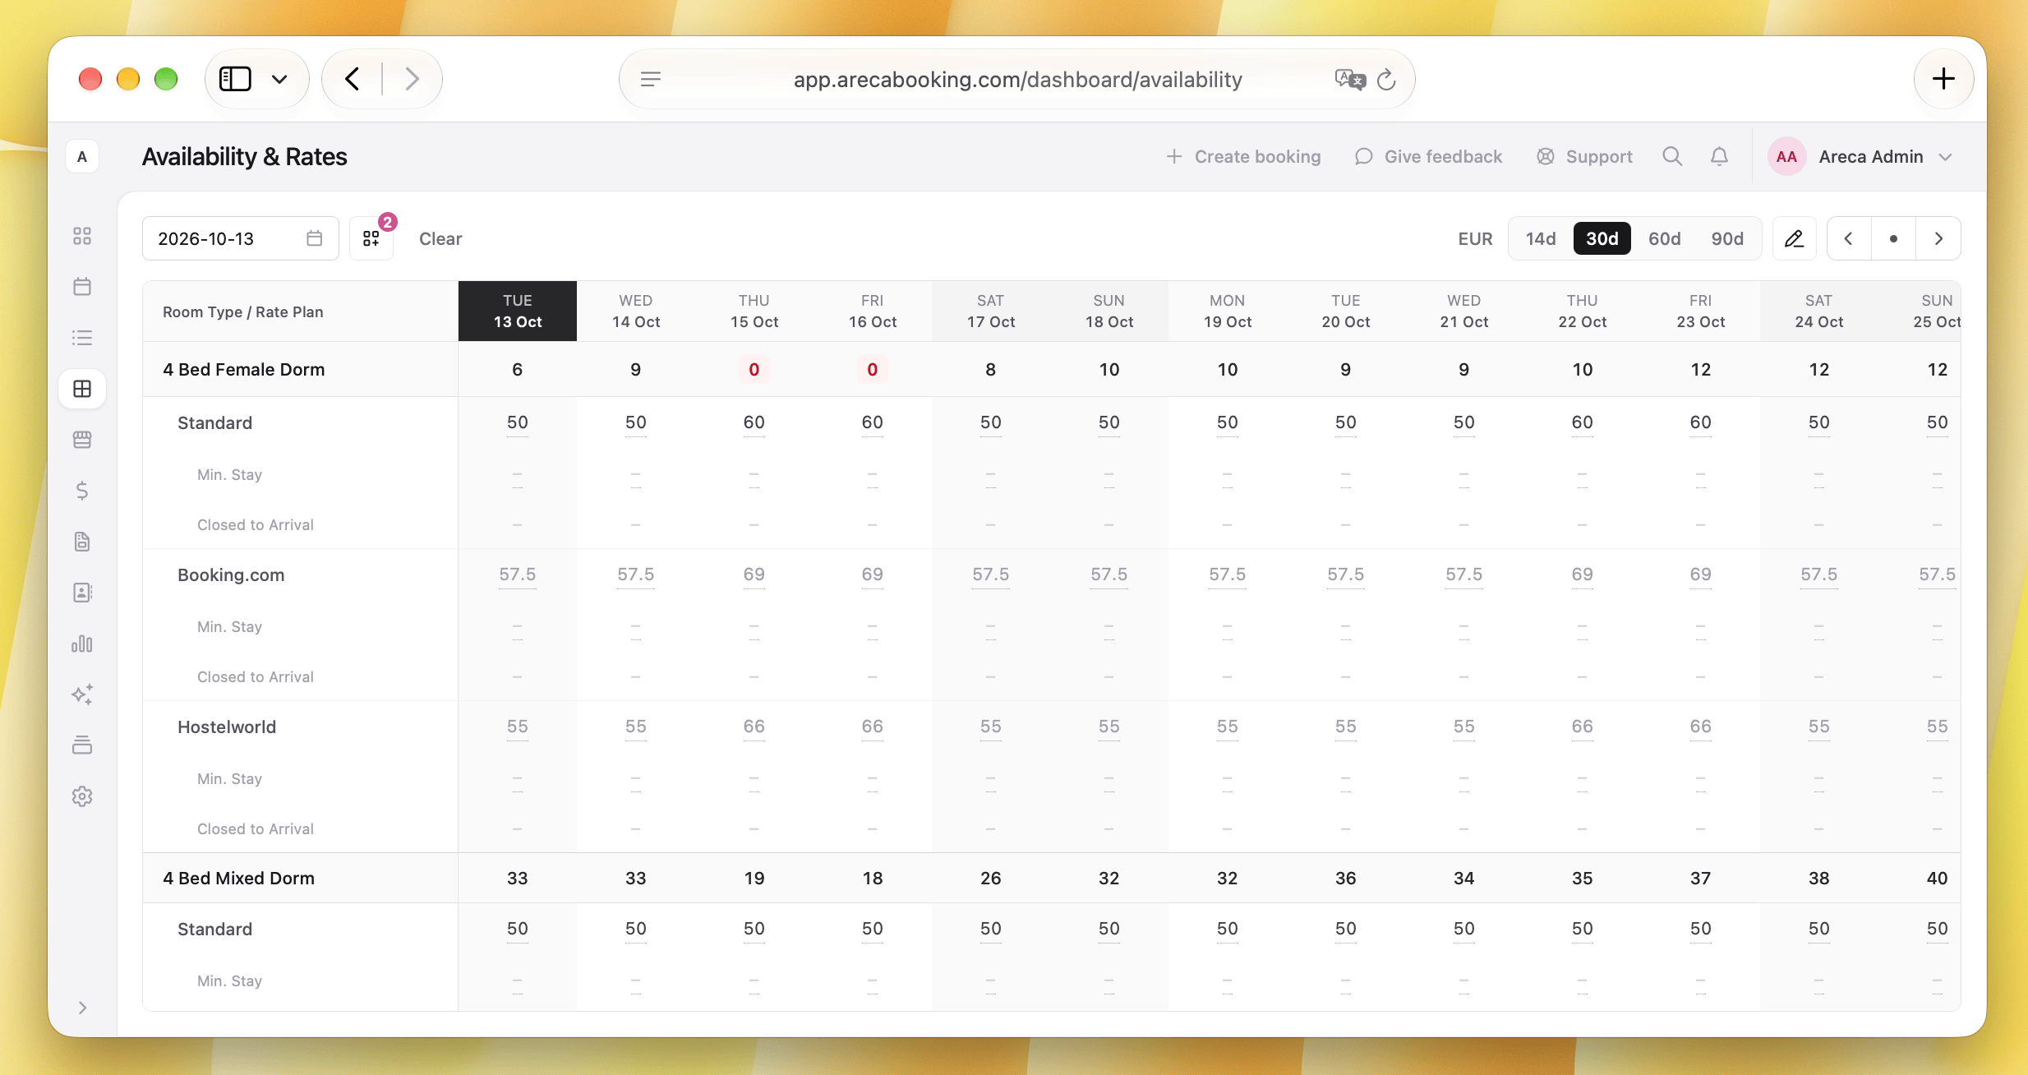Open the storefront icon in sidebar
This screenshot has height=1075, width=2028.
(82, 440)
